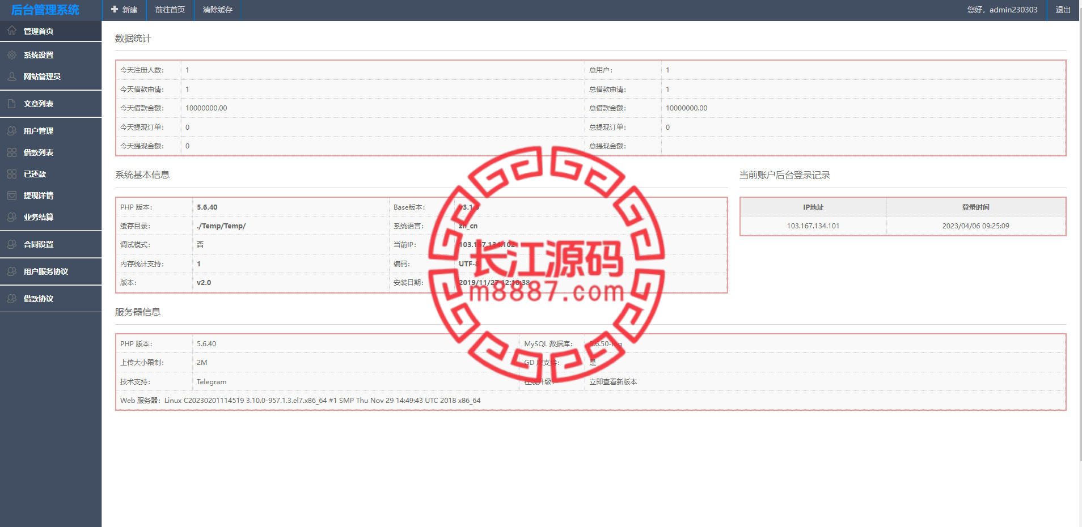Click the 总用户 label
The height and width of the screenshot is (527, 1082).
tap(601, 70)
